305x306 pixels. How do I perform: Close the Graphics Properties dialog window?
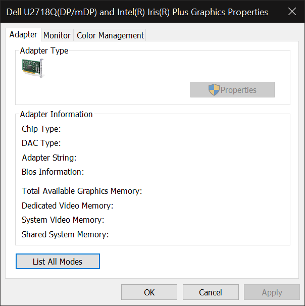[x=292, y=12]
